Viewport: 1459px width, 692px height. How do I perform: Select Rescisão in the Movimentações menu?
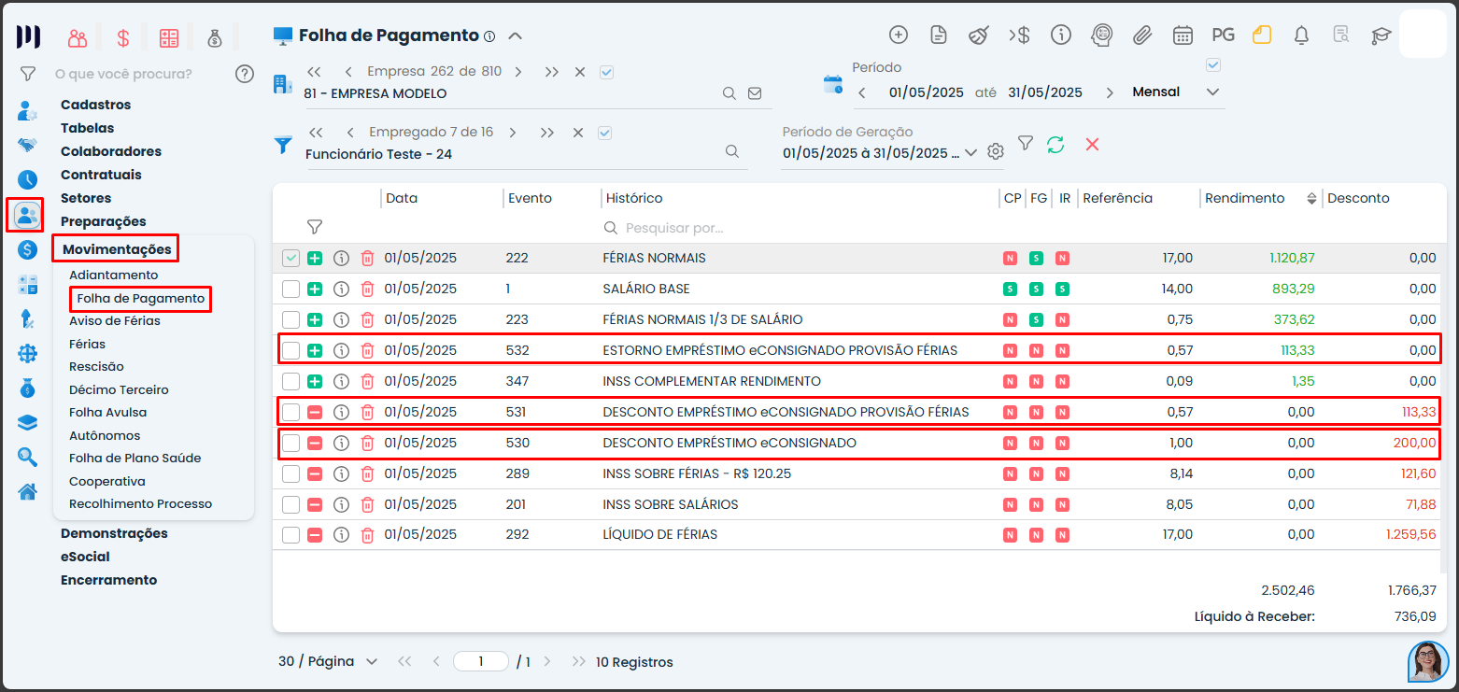pos(96,367)
